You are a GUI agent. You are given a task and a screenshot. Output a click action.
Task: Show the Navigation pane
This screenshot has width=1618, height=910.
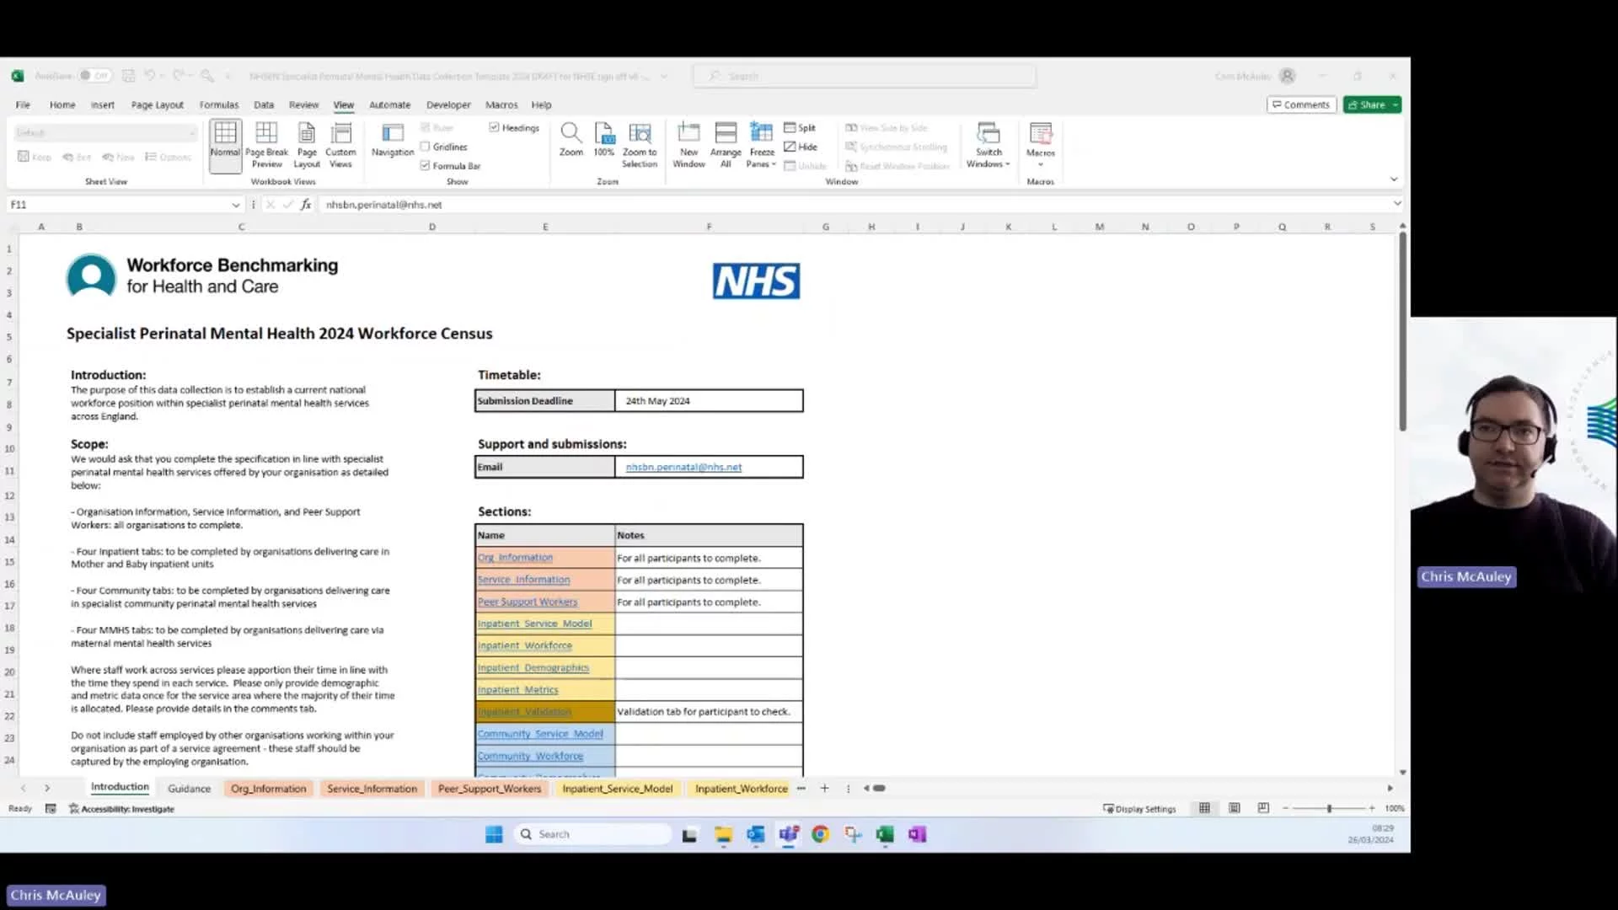(393, 140)
